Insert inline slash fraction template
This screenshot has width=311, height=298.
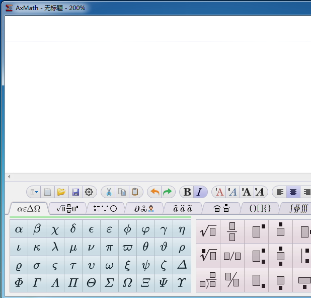pos(232,256)
